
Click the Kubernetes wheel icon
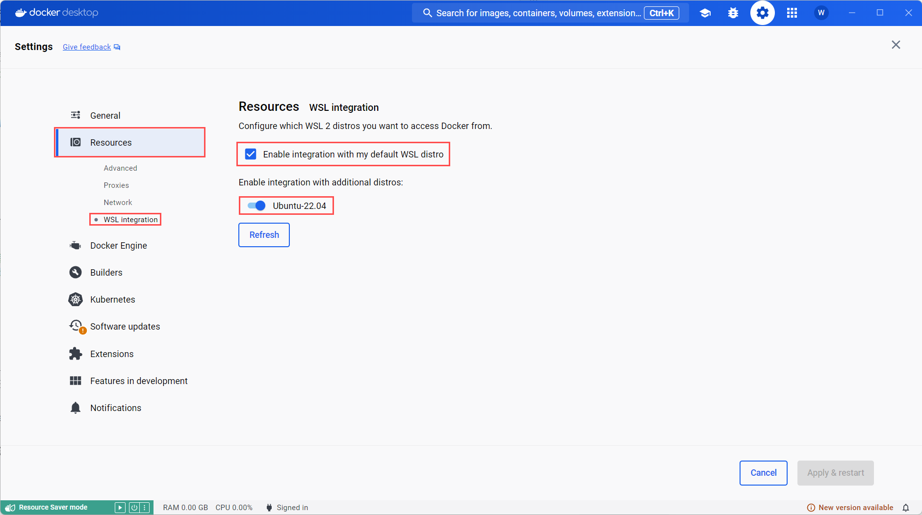click(x=76, y=299)
